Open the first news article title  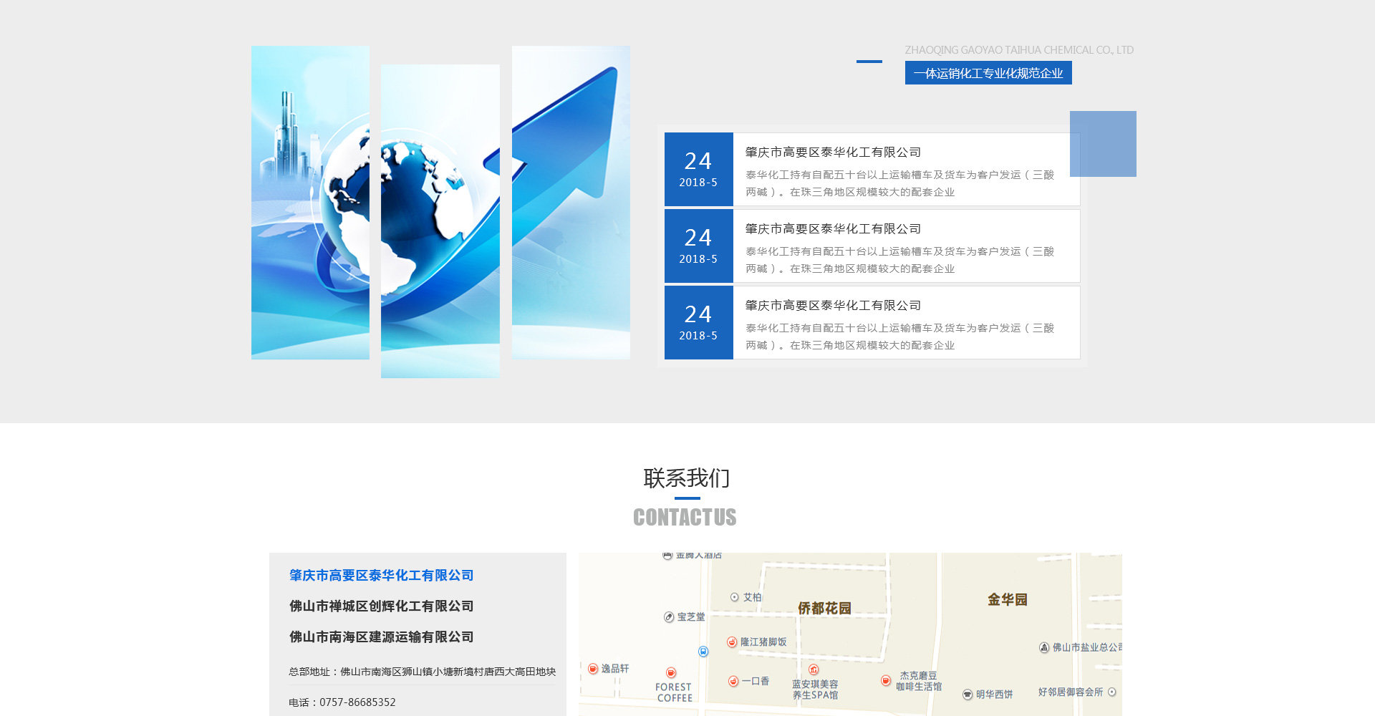[833, 153]
